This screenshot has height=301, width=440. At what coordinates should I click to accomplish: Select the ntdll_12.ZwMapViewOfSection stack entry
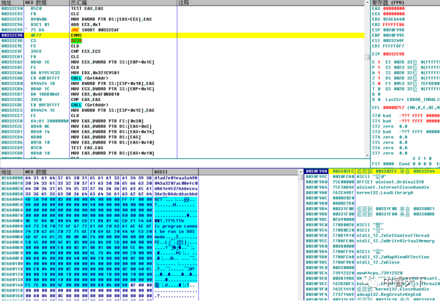point(372,257)
